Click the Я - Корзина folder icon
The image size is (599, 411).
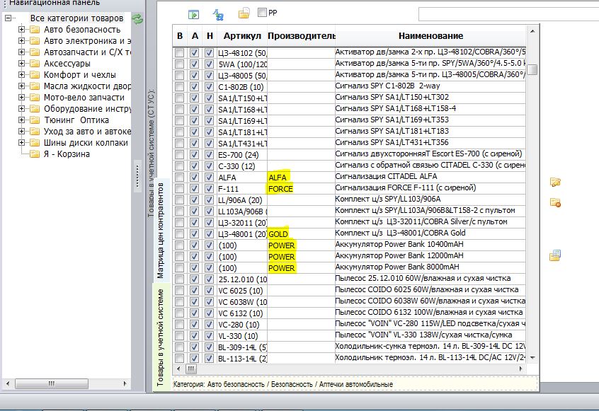tap(35, 154)
